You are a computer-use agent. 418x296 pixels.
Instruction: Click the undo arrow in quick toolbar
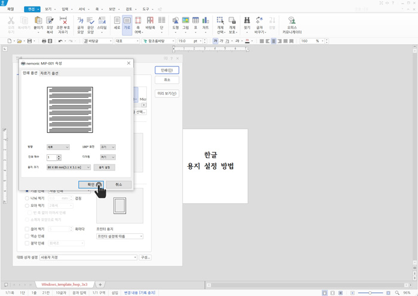click(60, 41)
